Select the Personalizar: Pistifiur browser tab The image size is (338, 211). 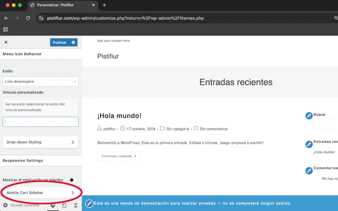63,5
